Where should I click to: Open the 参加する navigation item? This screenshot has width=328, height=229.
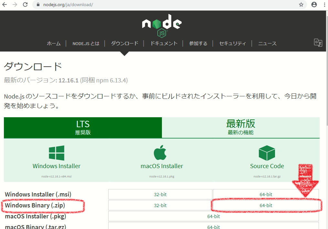point(198,43)
